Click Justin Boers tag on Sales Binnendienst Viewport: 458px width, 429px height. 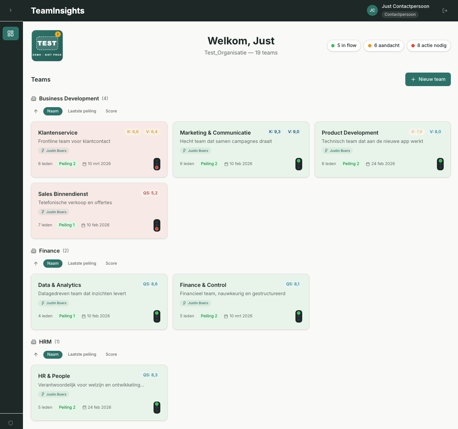click(54, 212)
